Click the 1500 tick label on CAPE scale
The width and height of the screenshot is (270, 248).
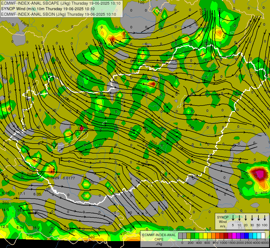click(232, 243)
